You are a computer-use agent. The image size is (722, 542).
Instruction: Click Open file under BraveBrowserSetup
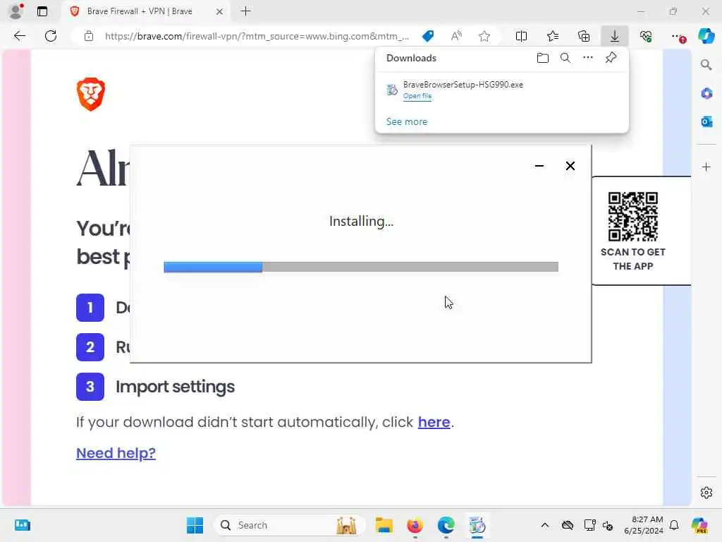(417, 96)
